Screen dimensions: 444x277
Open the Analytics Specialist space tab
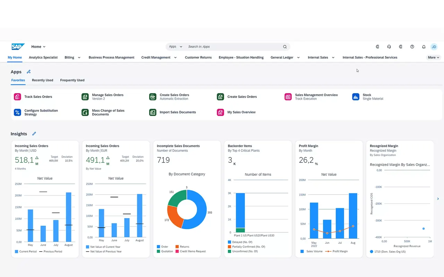(x=43, y=57)
